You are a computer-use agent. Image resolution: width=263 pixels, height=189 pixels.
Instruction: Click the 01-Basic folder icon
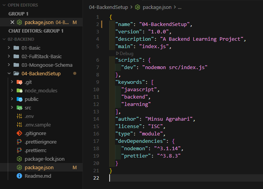coord(16,48)
